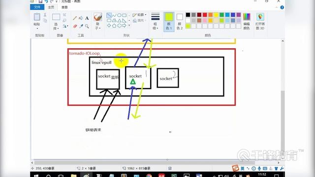Click the Edit colors button

[x=247, y=21]
